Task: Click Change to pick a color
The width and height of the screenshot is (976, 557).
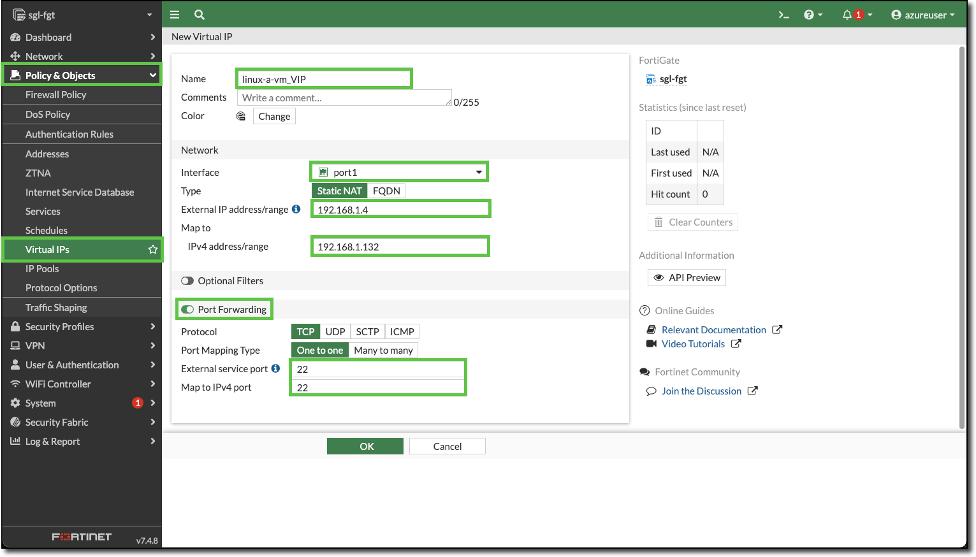Action: pyautogui.click(x=273, y=116)
